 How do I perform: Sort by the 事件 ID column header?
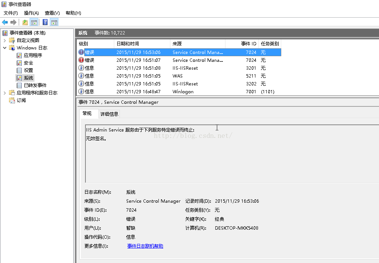[x=242, y=44]
